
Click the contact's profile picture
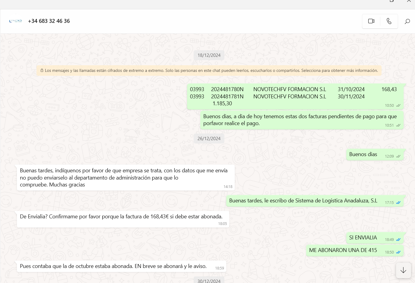point(16,21)
